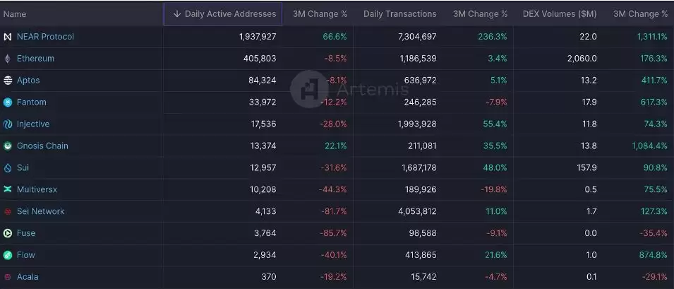Click the NEAR Protocol logo icon
Viewport: 674px width, 289px height.
coord(8,37)
